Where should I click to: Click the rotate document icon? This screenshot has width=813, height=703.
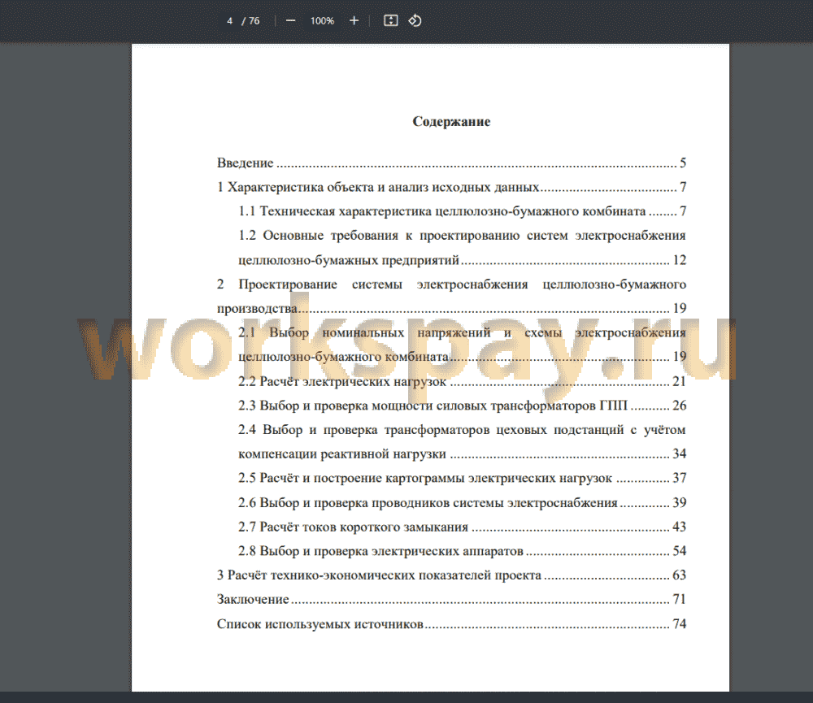pyautogui.click(x=415, y=21)
